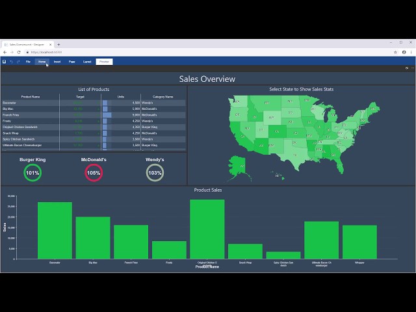Click the Category Name column header
416x312 pixels.
(163, 97)
